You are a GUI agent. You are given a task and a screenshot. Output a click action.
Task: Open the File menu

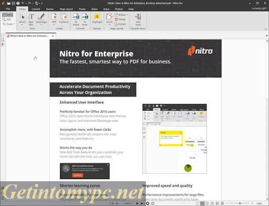8,9
